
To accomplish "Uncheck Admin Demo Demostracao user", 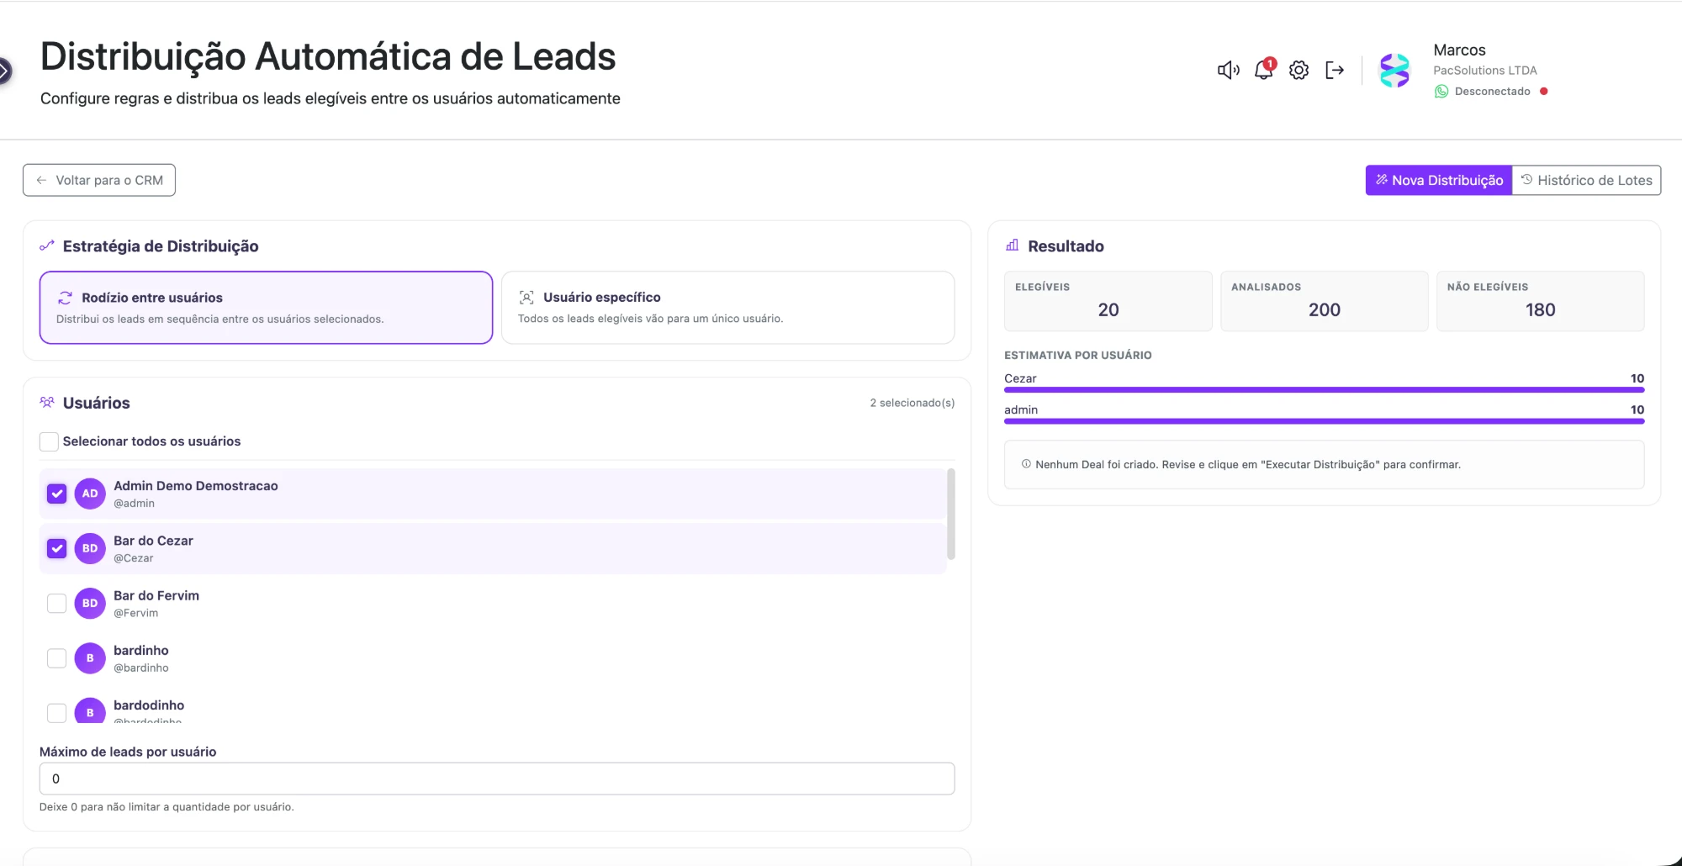I will click(x=56, y=494).
